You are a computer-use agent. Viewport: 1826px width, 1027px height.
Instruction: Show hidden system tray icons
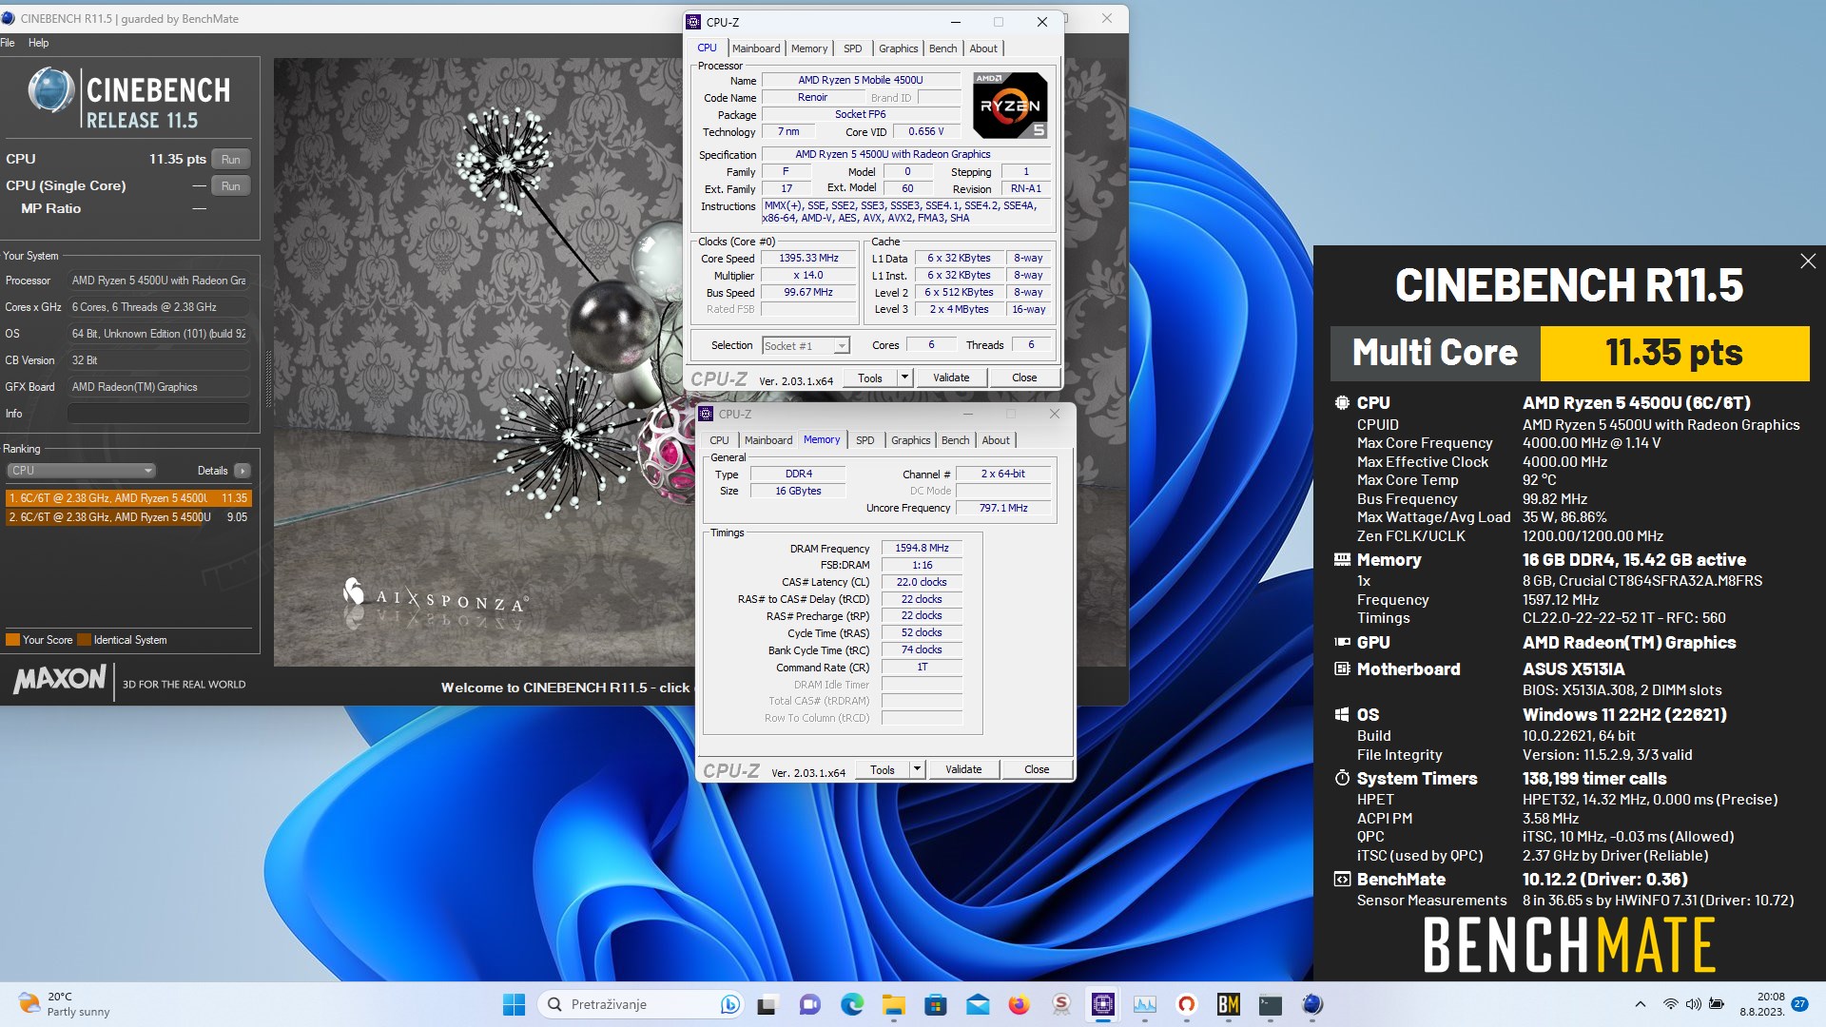(1640, 1004)
